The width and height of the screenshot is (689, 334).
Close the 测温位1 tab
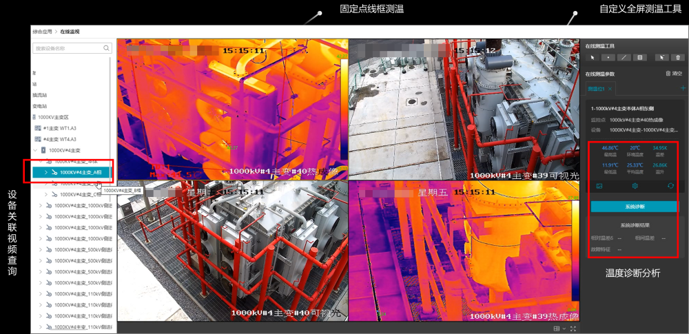pyautogui.click(x=610, y=89)
